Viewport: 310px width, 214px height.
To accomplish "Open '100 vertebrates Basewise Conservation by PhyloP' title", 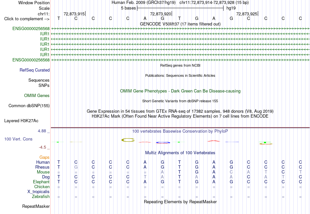I will click(x=180, y=131).
